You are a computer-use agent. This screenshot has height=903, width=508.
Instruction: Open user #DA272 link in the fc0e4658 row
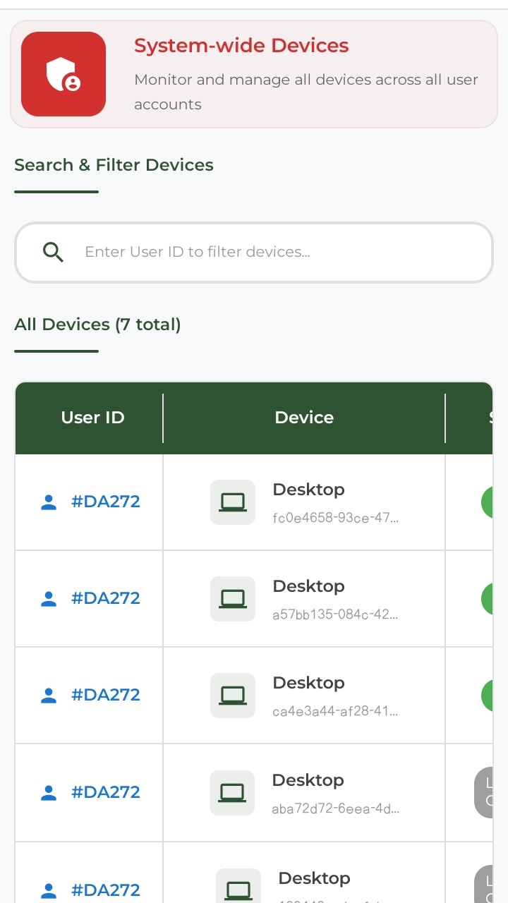pyautogui.click(x=105, y=502)
